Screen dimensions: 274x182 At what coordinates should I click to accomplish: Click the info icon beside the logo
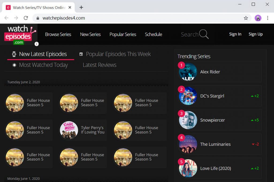point(36,44)
